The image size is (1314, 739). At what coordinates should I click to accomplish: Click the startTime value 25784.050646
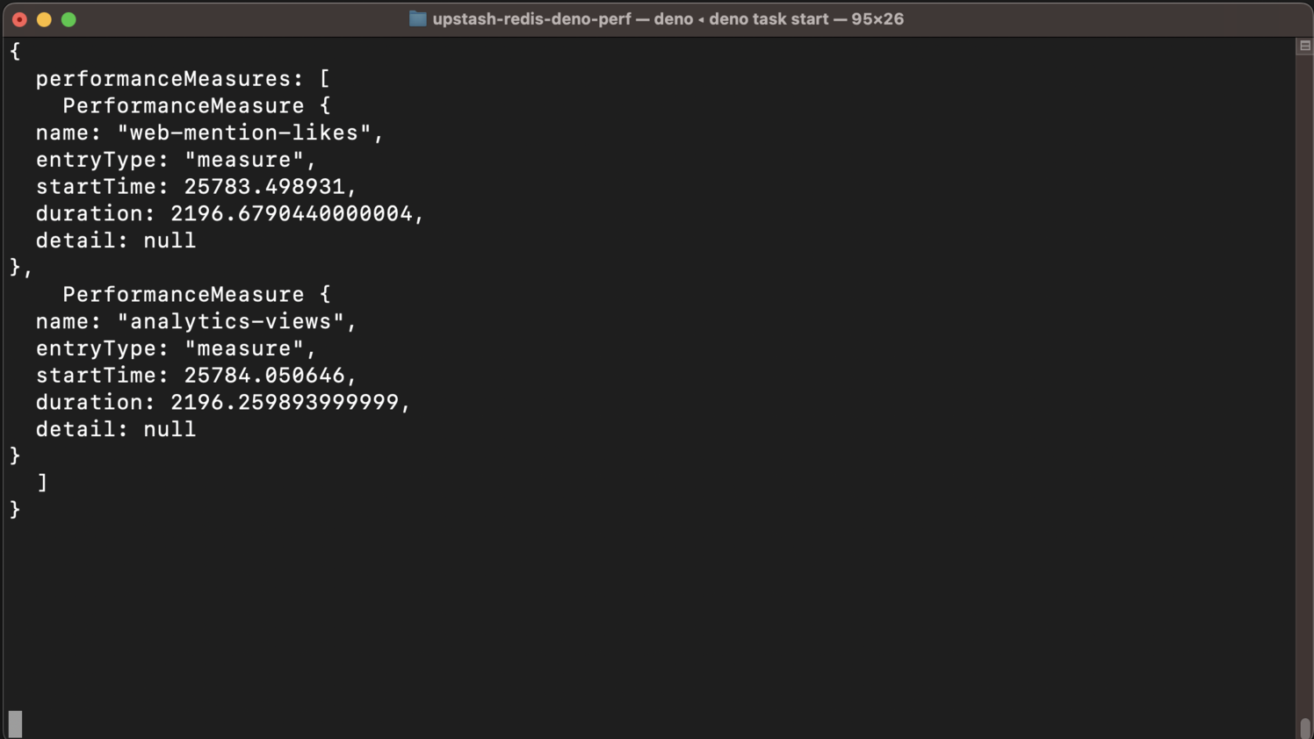coord(264,376)
